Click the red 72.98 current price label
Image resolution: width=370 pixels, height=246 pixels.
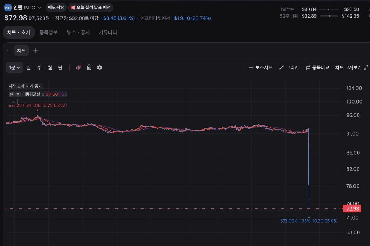(x=352, y=209)
